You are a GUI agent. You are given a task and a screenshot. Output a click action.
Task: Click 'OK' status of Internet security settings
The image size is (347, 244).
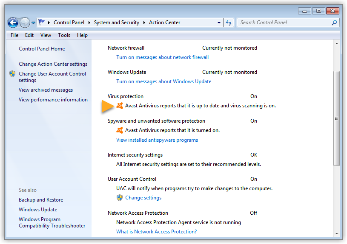pos(254,155)
